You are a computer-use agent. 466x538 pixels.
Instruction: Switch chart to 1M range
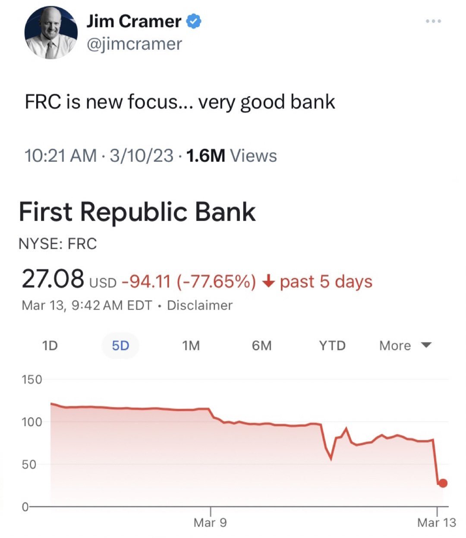(191, 346)
